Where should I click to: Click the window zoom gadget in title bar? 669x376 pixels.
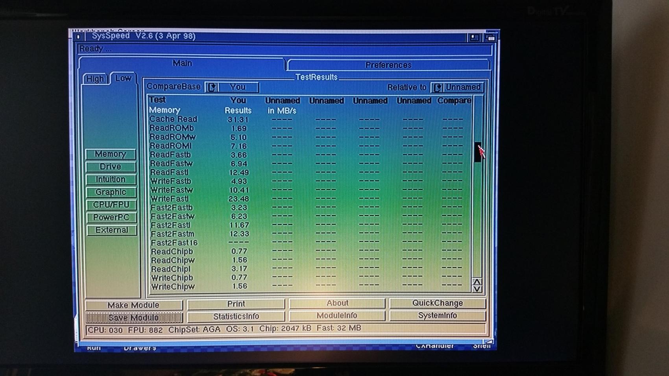point(474,37)
